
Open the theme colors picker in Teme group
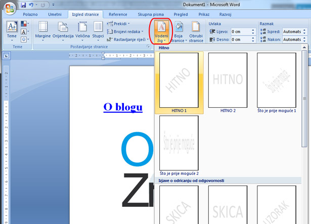pos(25,24)
